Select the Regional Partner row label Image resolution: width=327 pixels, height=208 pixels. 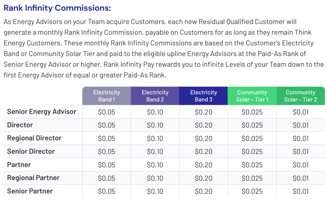pos(33,178)
